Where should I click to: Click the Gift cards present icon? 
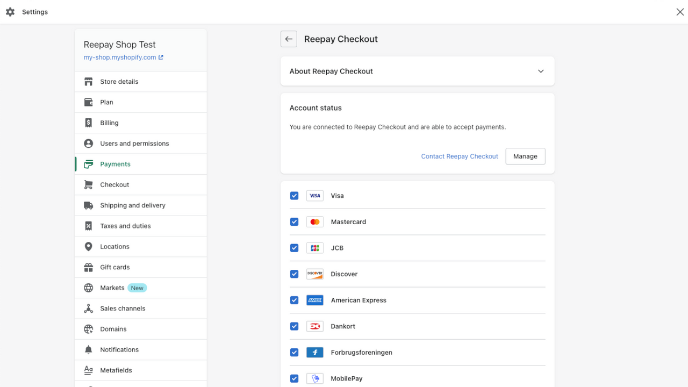[x=89, y=267]
